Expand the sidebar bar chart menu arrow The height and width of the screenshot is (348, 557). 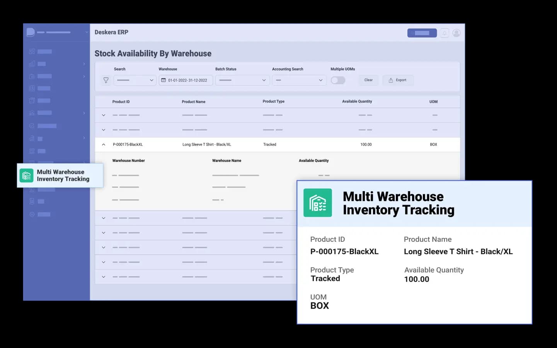84,64
